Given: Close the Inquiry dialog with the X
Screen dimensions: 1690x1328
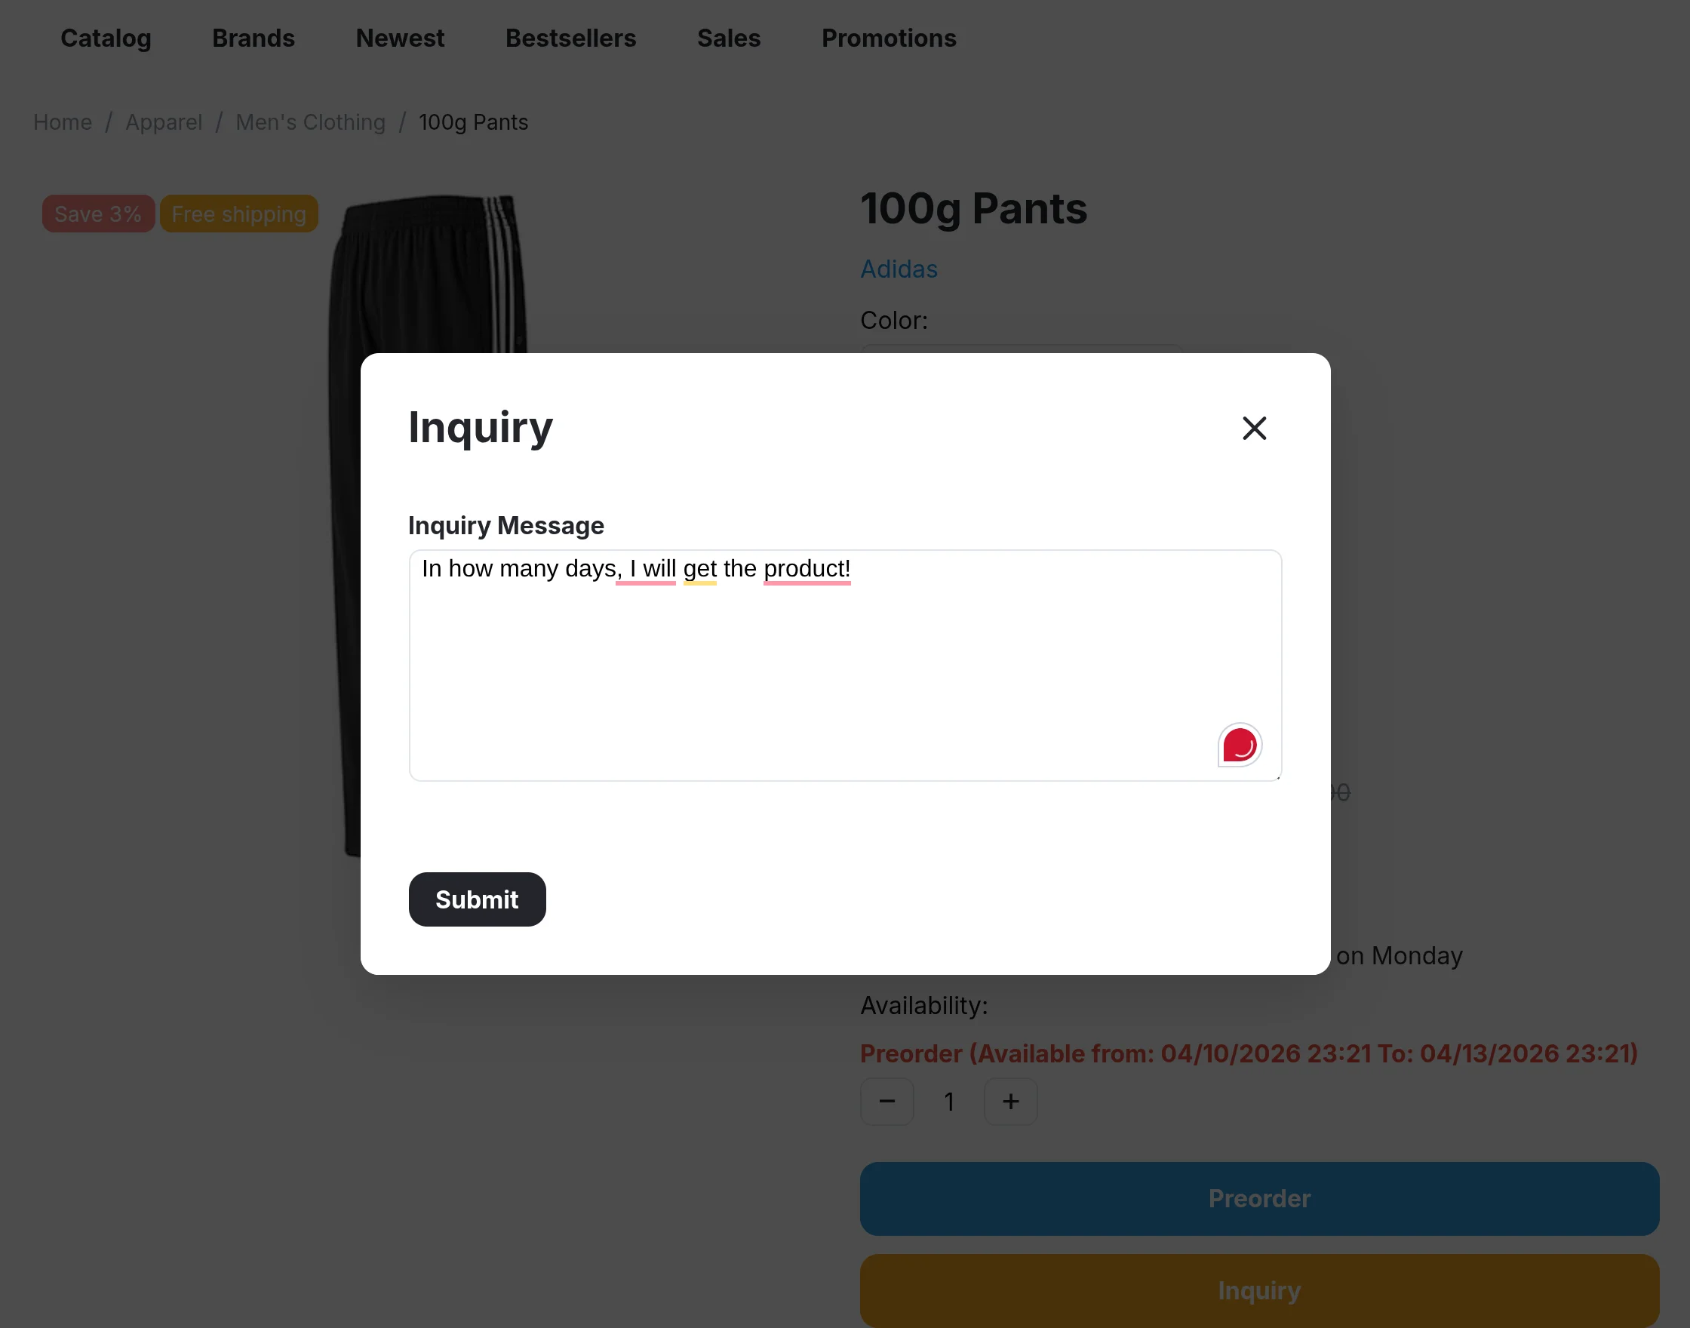Looking at the screenshot, I should (1254, 429).
